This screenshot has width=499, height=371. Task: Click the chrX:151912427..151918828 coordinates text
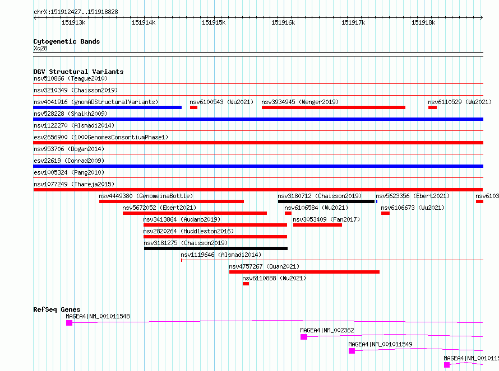click(76, 12)
